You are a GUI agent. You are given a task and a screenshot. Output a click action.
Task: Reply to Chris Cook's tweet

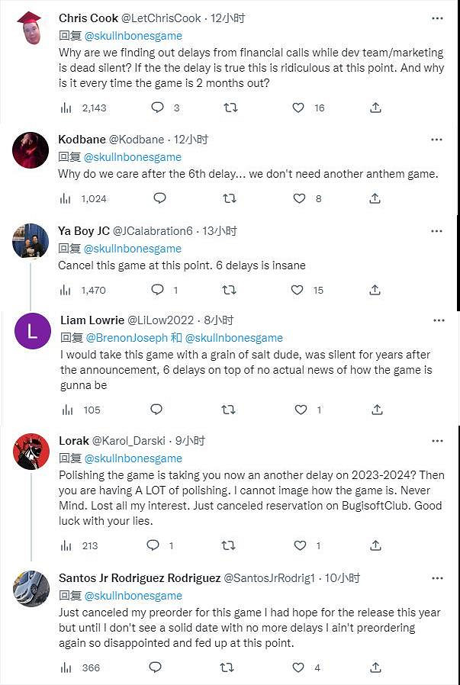tap(158, 108)
